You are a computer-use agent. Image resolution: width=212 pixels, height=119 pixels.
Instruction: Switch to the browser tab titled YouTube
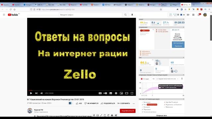84,5
